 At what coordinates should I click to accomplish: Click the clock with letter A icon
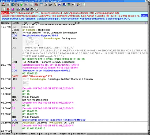(x=78, y=5)
